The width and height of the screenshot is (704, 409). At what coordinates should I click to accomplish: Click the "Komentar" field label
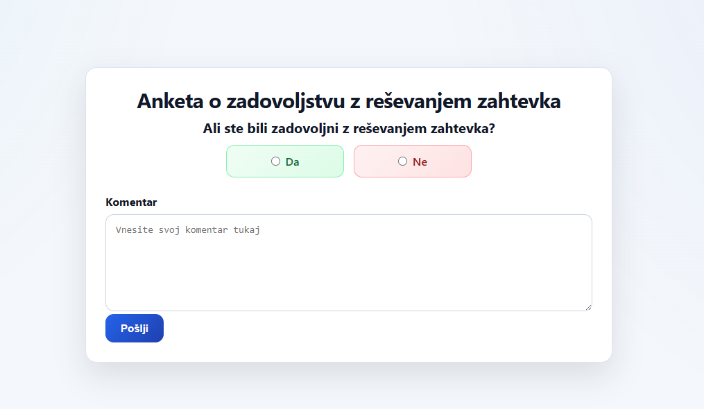click(x=131, y=202)
